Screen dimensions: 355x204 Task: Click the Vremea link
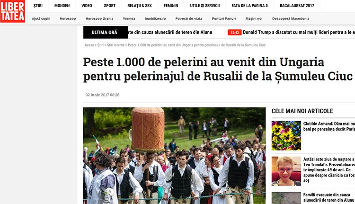129,18
